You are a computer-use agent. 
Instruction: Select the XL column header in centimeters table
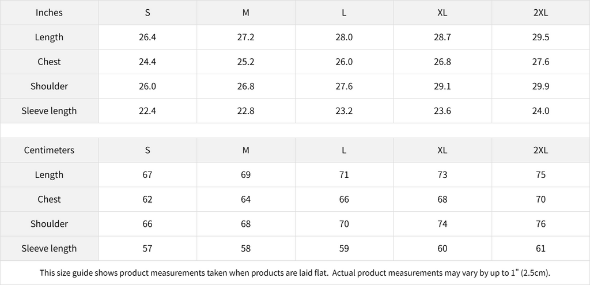click(x=442, y=150)
